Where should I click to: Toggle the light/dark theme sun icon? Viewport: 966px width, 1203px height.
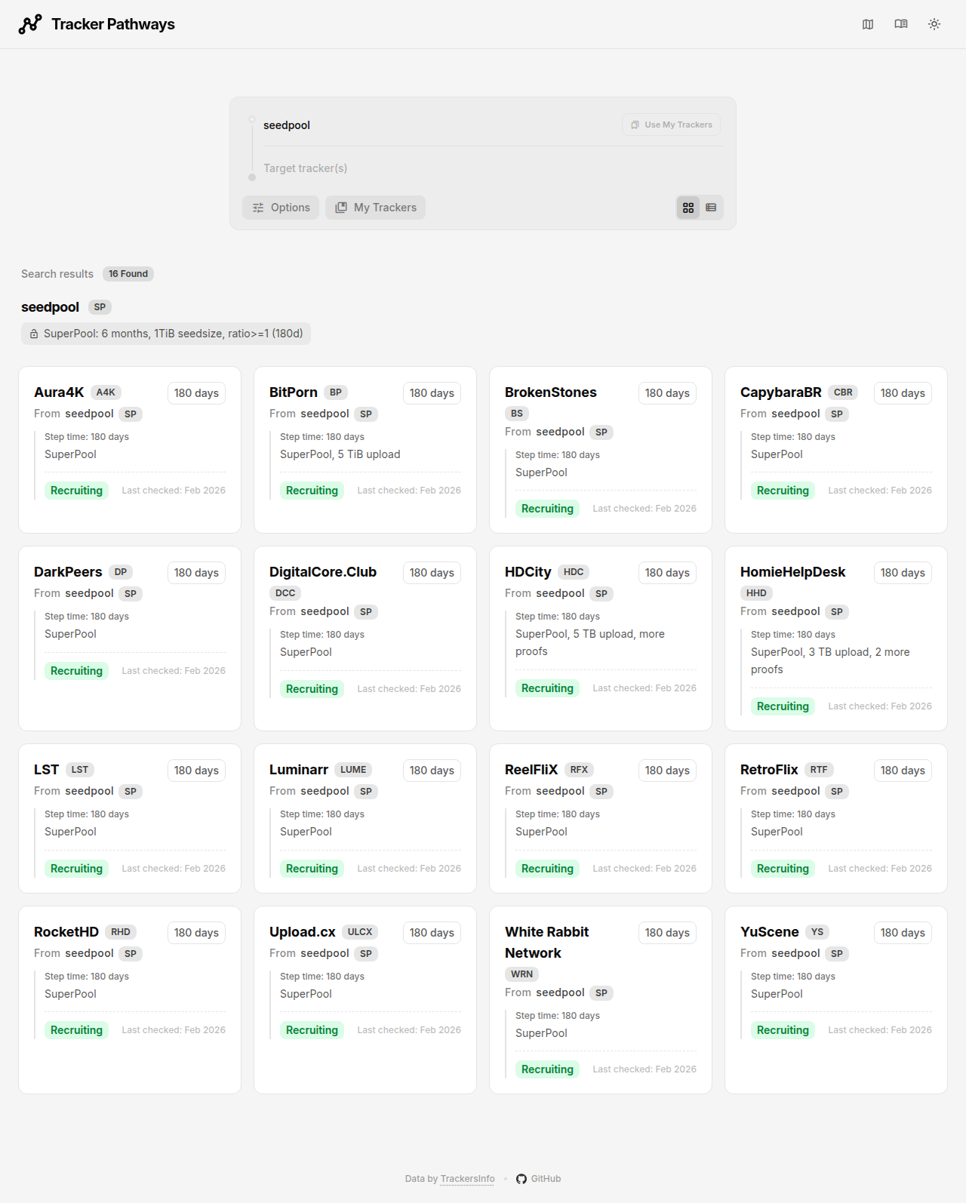934,24
